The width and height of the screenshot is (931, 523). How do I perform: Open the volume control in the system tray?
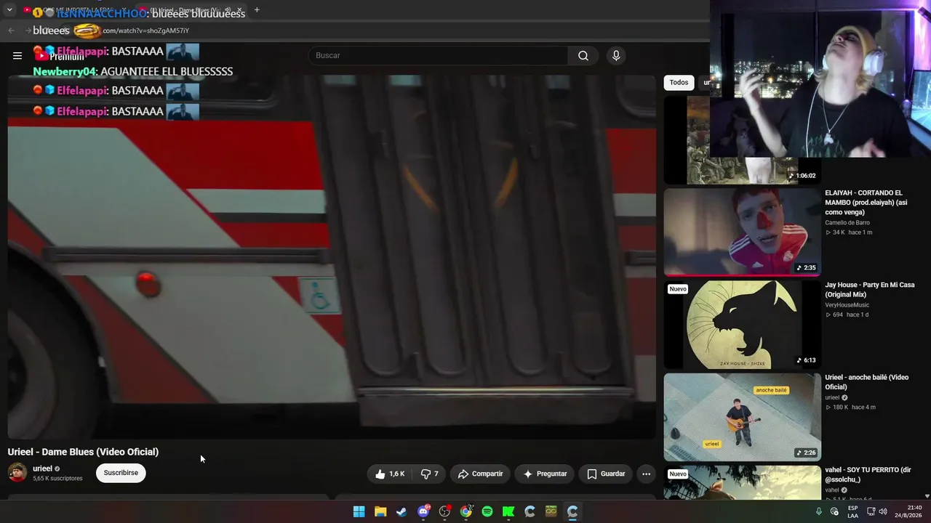tap(883, 511)
